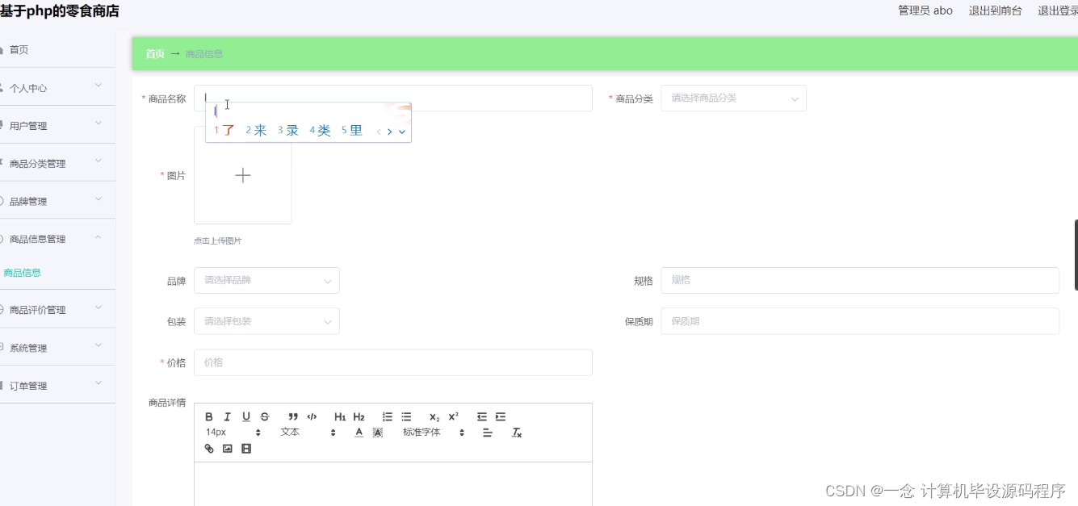Click the 管理员 abo account label
This screenshot has height=506, width=1078.
925,10
